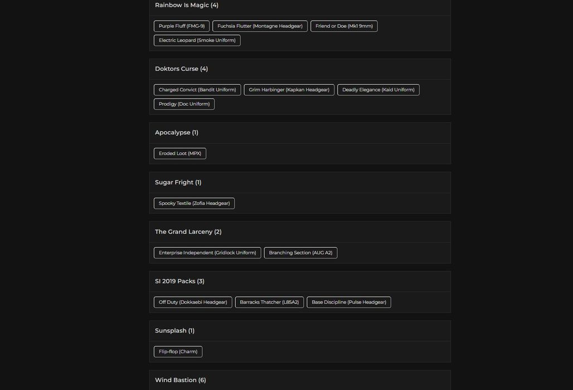Select Deadly Elegance (Kaid Uniform) tag
The width and height of the screenshot is (573, 390).
click(378, 90)
